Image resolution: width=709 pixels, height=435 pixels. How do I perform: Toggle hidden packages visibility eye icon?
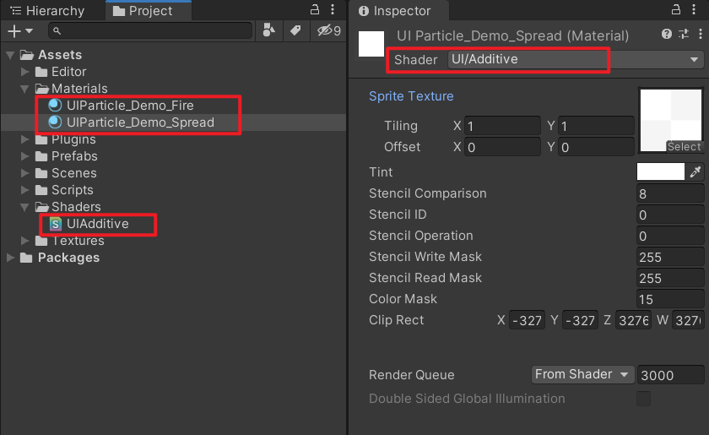(328, 30)
